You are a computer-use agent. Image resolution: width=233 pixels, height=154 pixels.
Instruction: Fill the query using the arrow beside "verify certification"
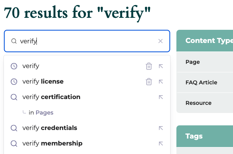click(161, 97)
